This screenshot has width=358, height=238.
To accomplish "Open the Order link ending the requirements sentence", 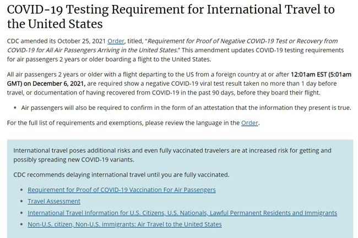I will (x=249, y=123).
